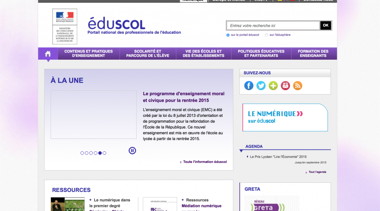
Task: Click the seminar video thumbnail under Ressources
Action: [x=68, y=204]
